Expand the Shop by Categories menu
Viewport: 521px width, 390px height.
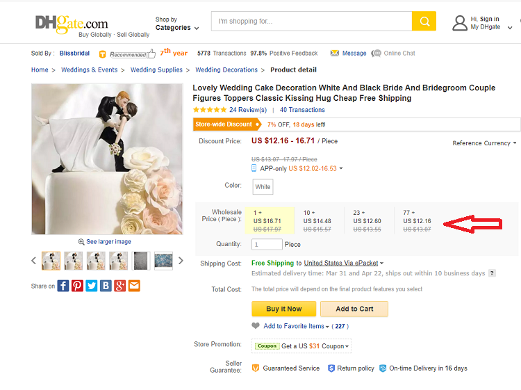(176, 24)
